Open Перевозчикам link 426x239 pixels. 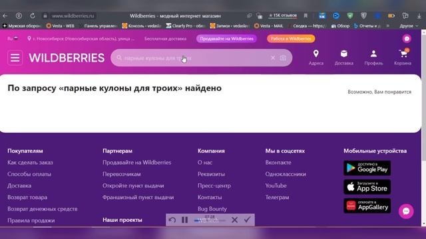122,174
